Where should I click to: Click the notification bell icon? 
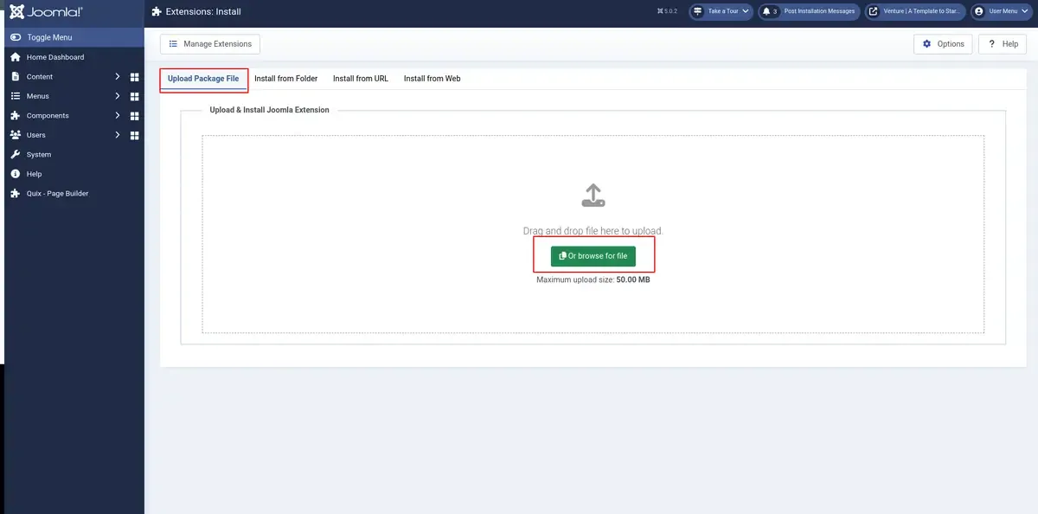766,11
